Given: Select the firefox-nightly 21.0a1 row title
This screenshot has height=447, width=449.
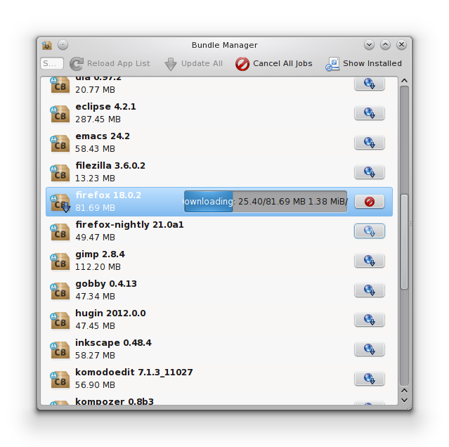Looking at the screenshot, I should click(129, 225).
